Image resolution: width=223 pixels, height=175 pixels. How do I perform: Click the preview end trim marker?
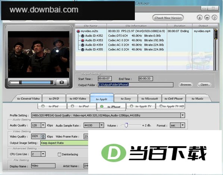(x=52, y=82)
